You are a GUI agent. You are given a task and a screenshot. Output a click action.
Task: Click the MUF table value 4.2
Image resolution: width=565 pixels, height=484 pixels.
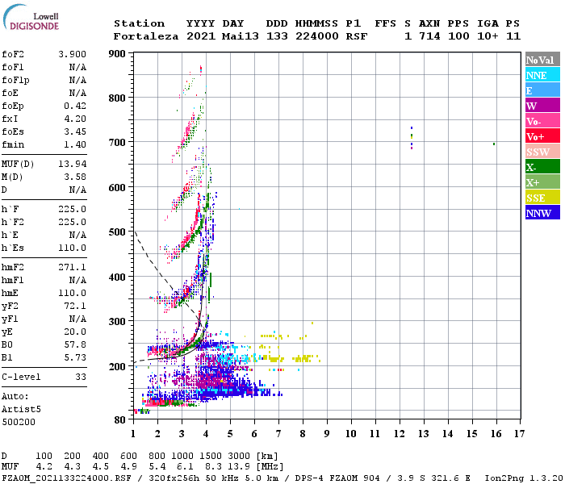(x=44, y=466)
